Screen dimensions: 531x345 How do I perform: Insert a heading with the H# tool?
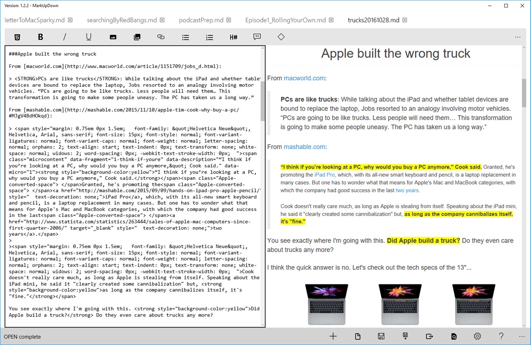pyautogui.click(x=233, y=37)
